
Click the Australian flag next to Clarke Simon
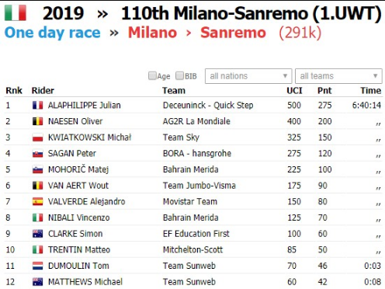(37, 234)
